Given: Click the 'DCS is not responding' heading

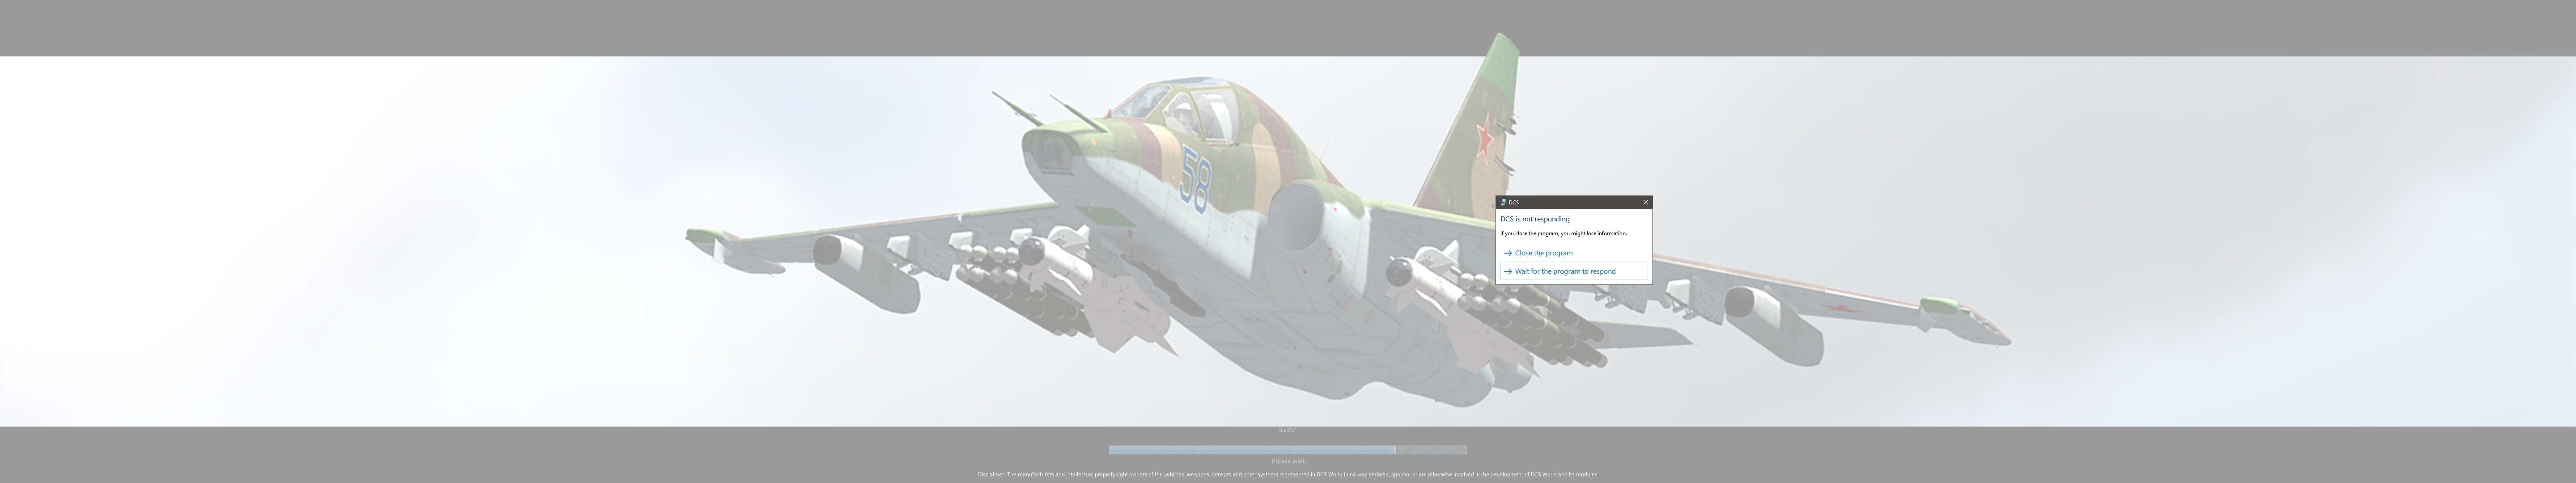Looking at the screenshot, I should pyautogui.click(x=1535, y=219).
